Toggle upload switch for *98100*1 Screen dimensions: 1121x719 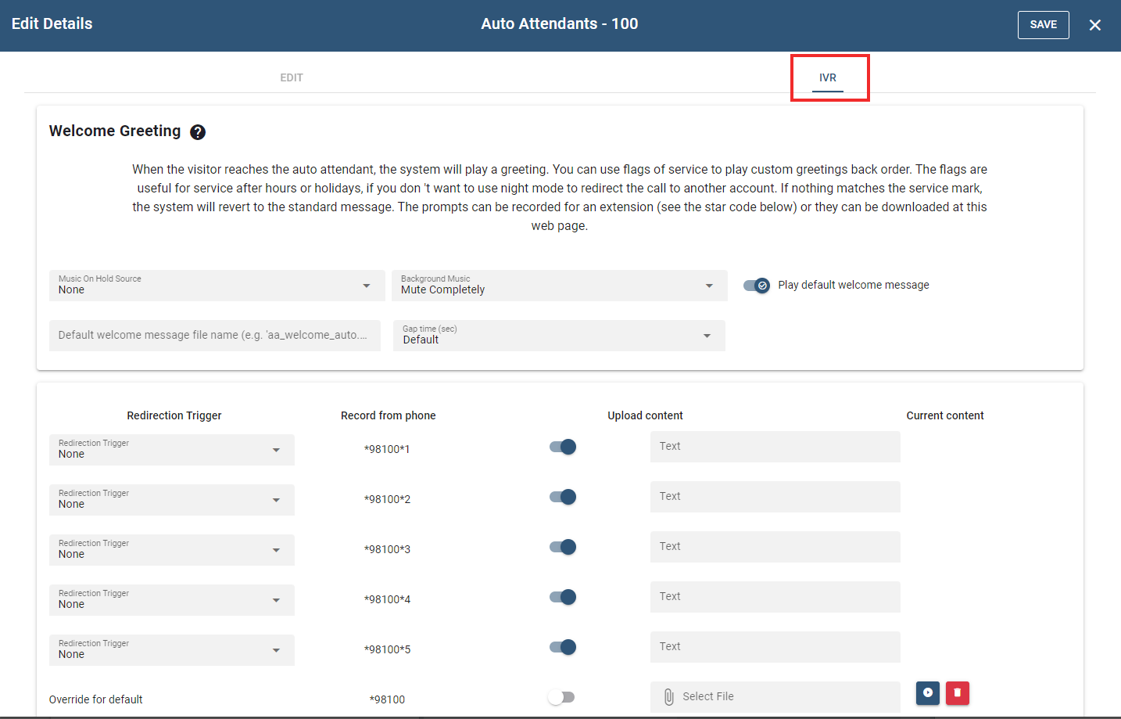tap(563, 447)
